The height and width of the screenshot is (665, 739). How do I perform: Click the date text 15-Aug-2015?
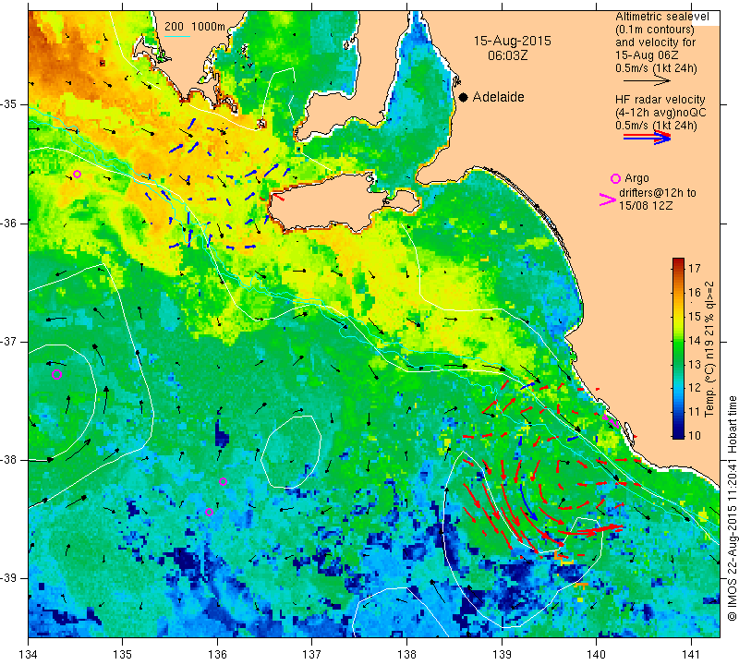(513, 41)
